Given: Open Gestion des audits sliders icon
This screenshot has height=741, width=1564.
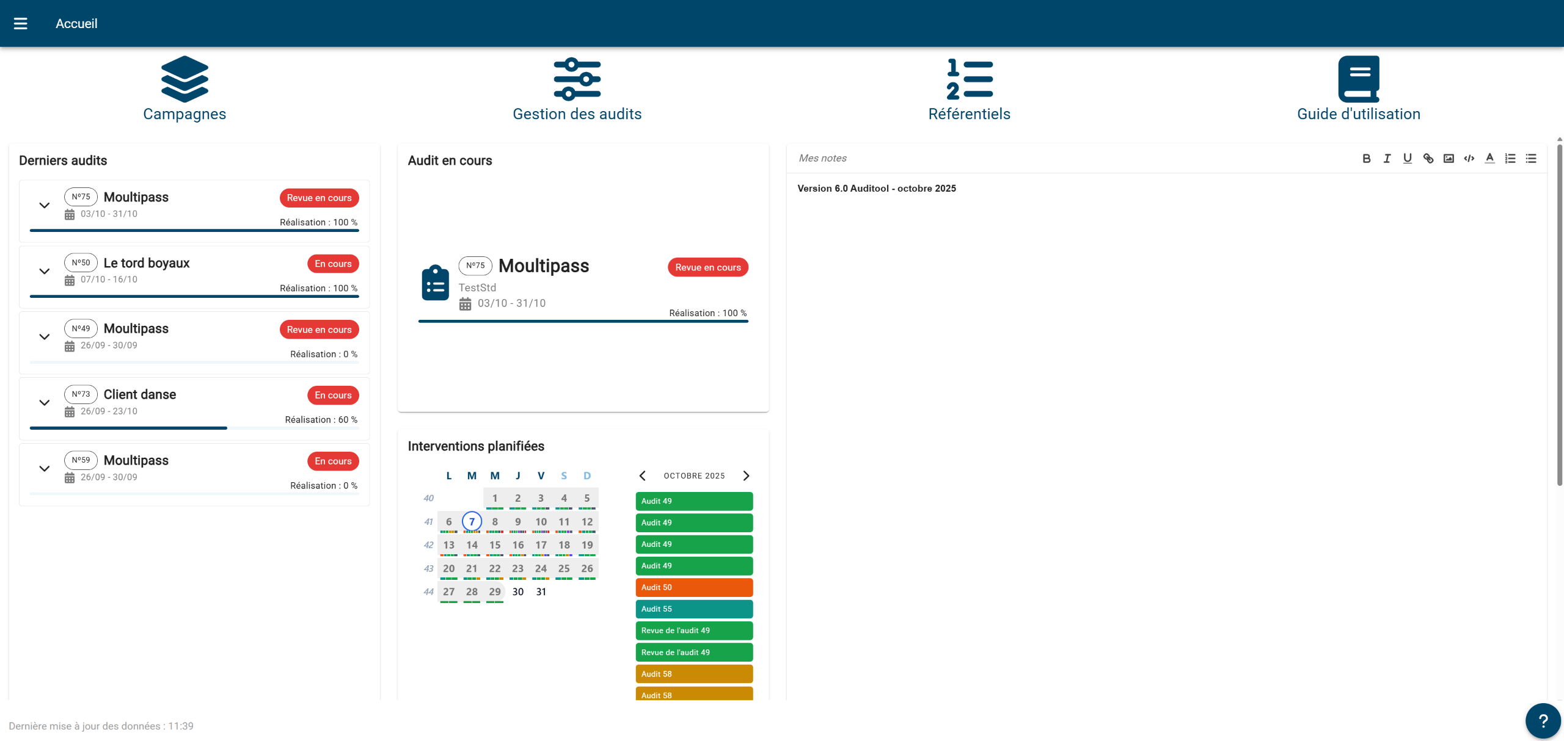Looking at the screenshot, I should 577,79.
